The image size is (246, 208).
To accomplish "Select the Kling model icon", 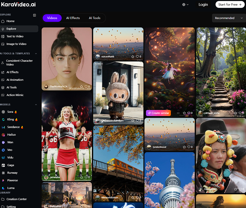I will 3,120.
